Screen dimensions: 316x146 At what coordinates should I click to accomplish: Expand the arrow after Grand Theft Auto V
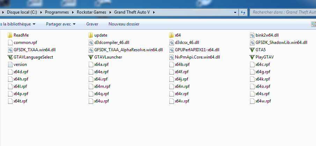pyautogui.click(x=154, y=12)
